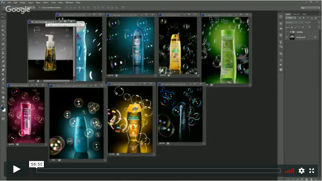
Task: Play the video
Action: pyautogui.click(x=17, y=169)
